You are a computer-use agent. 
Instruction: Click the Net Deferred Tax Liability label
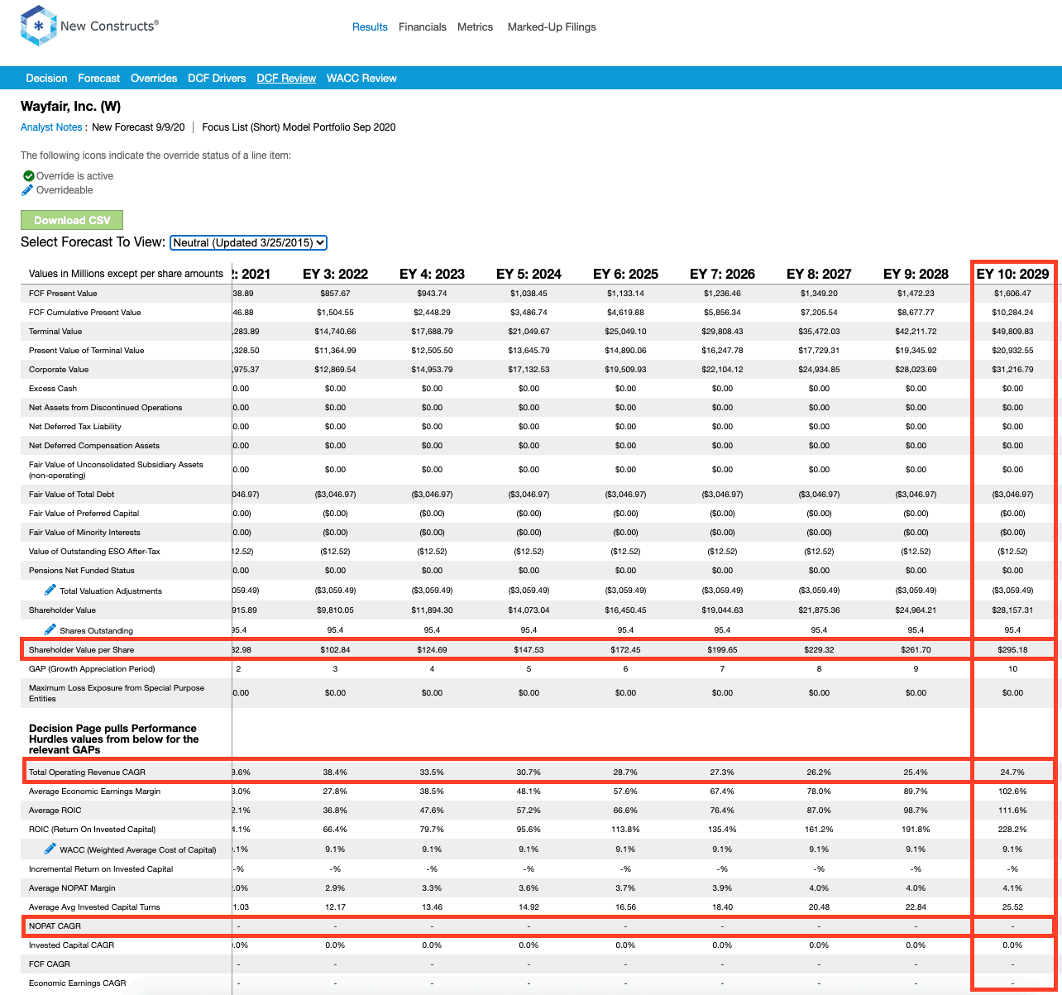75,427
